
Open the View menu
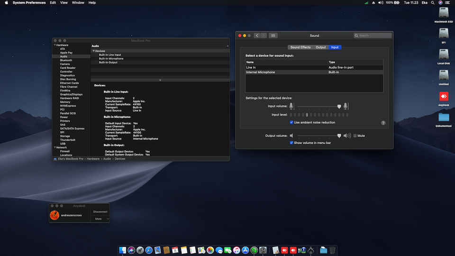point(64,3)
